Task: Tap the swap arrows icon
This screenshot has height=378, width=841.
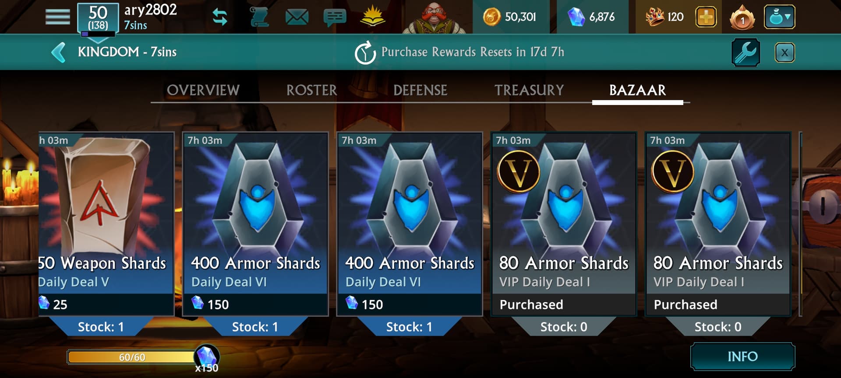Action: coord(220,17)
